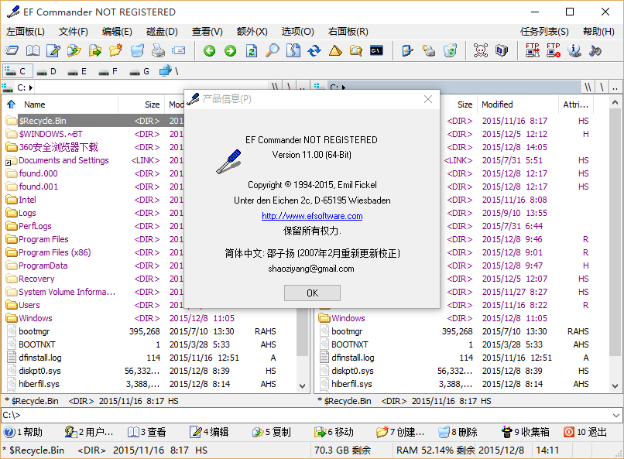
Task: Open the command prompt console icon
Action: 377,51
